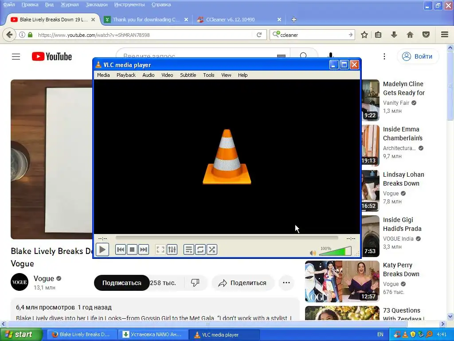The height and width of the screenshot is (341, 454).
Task: Click the secure padlock icon
Action: tap(30, 35)
